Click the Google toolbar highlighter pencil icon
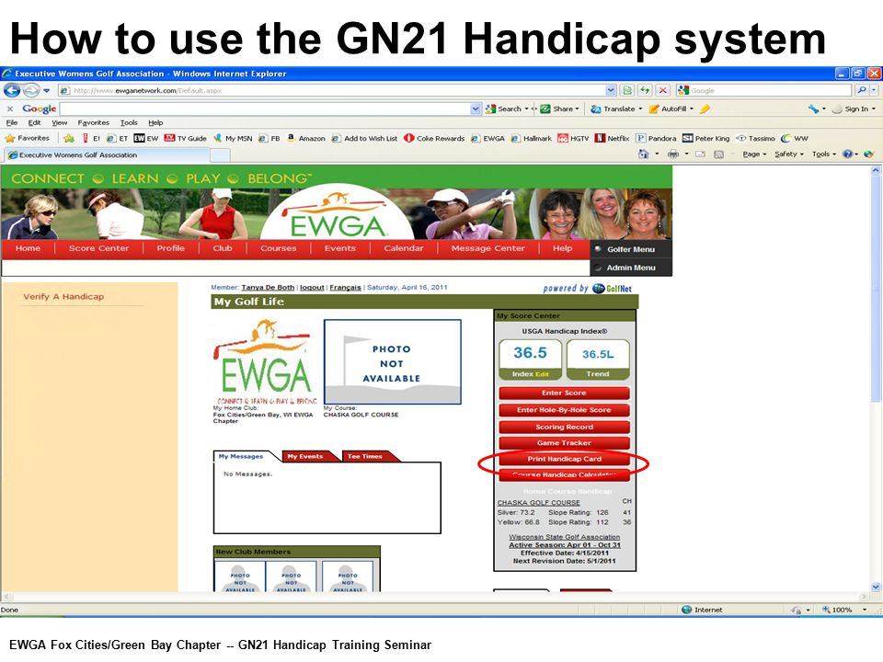 tap(705, 108)
